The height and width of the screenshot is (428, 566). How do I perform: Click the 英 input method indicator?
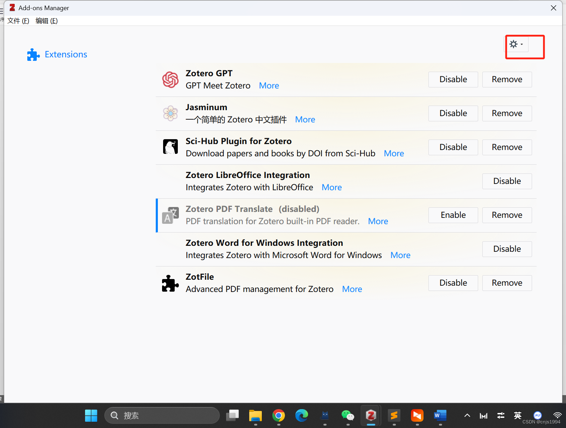coord(518,415)
